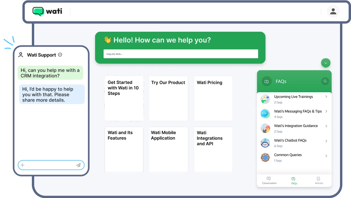The width and height of the screenshot is (351, 198).
Task: Click the CRM integration message bubble
Action: [x=50, y=73]
